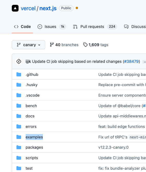The image size is (146, 172).
Task: Open the packages folder
Action: tap(34, 147)
